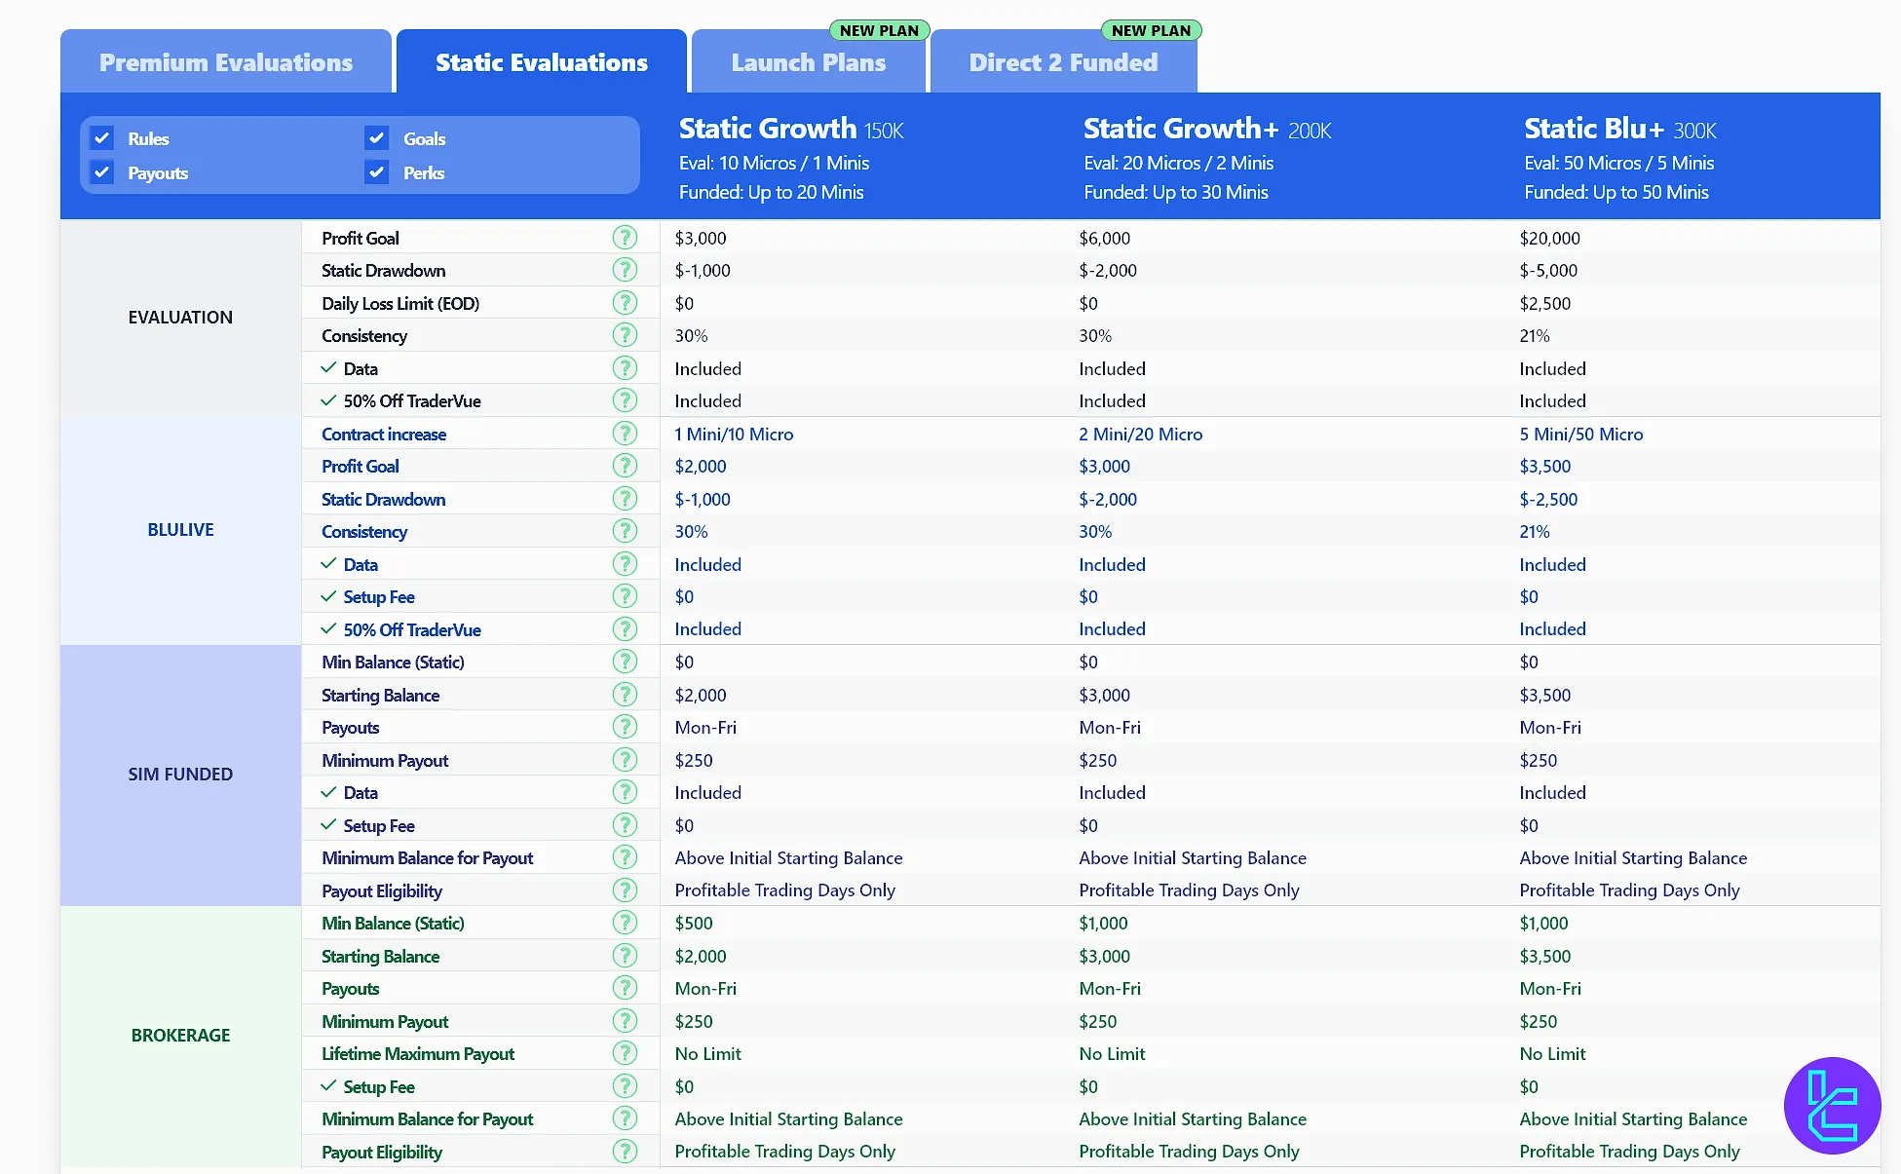Click help icon beside Evaluation 50% Off TraderVue
The width and height of the screenshot is (1901, 1174).
point(625,400)
